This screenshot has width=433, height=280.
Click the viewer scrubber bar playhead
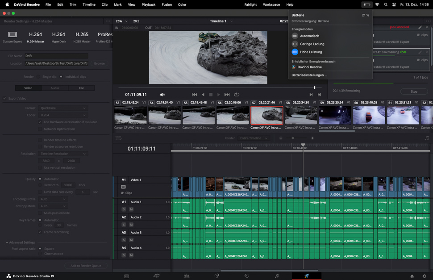315,88
